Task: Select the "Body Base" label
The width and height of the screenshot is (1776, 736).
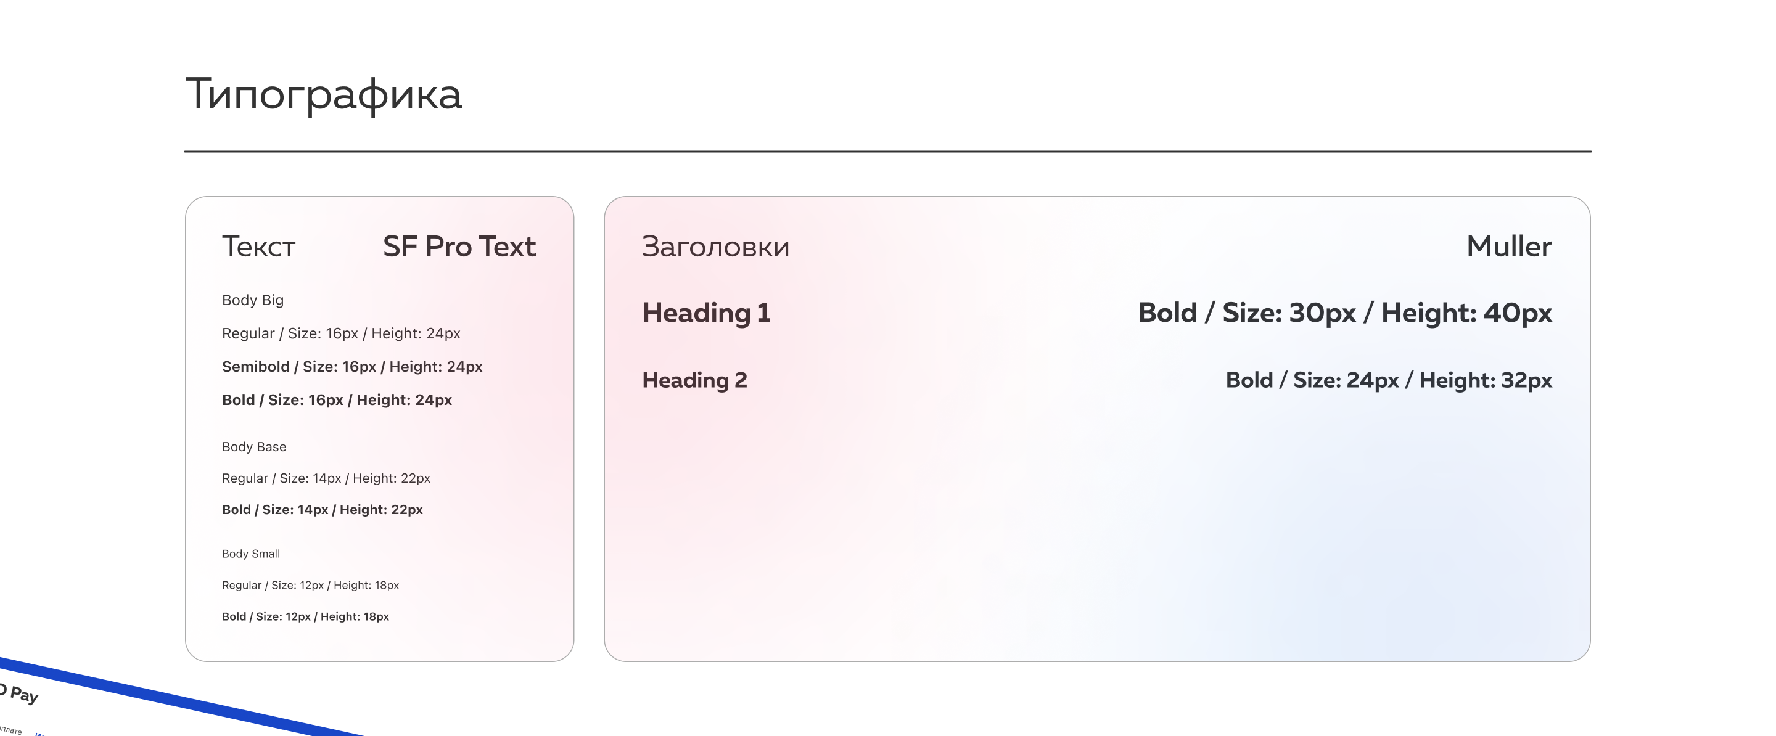Action: coord(253,446)
